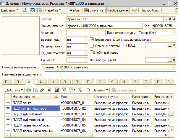Image resolution: width=178 pixels, height=138 pixels.
Task: Click the Наименование для печати field
Action: point(111,74)
